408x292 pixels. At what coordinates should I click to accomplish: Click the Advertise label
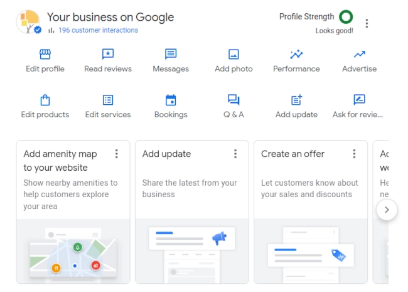[359, 69]
